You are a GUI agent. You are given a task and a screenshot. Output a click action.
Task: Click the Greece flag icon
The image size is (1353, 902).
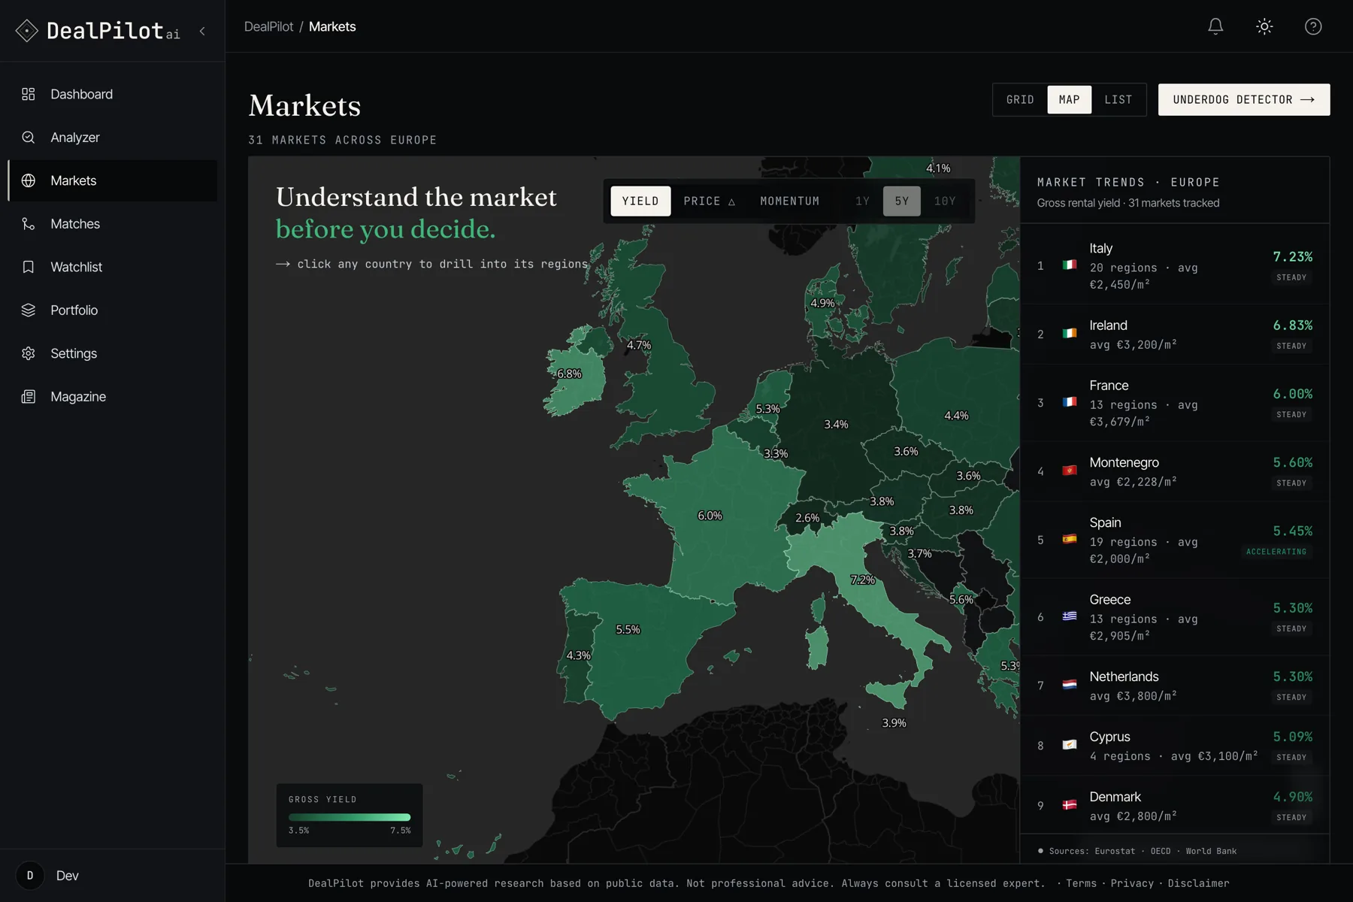pos(1070,616)
